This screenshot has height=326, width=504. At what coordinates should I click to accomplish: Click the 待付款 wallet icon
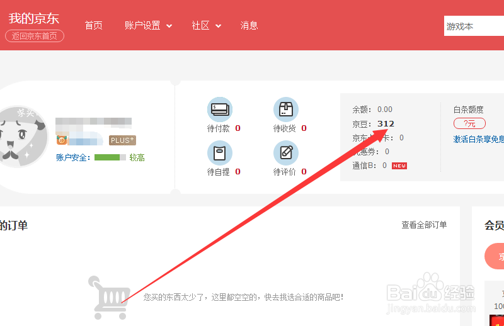pos(219,110)
